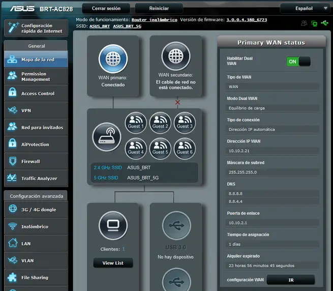Click the firmware version 3.0.0.4.380_6723 link
This screenshot has width=333, height=291.
[246, 19]
